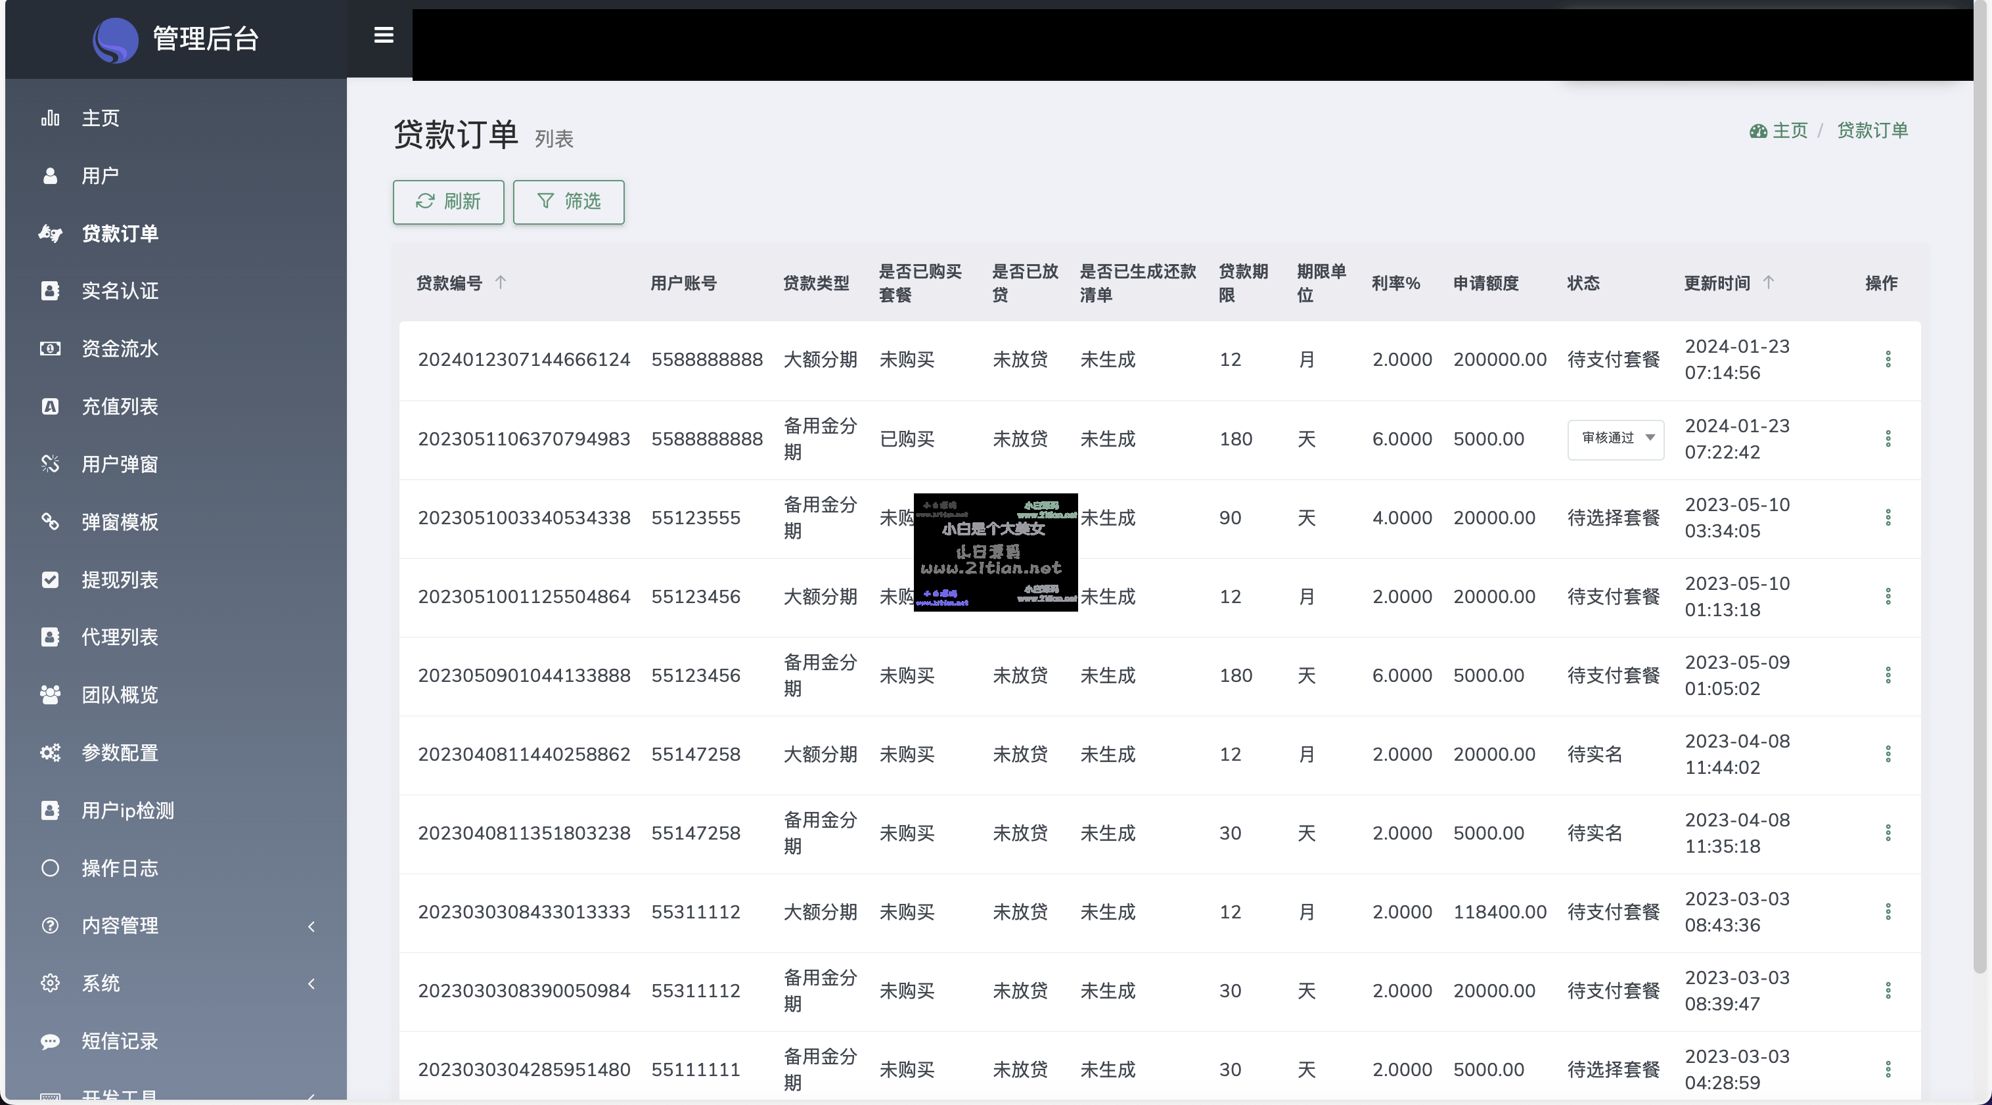Click the 短信记录 chat bubble icon
Image resolution: width=1992 pixels, height=1105 pixels.
point(51,1041)
